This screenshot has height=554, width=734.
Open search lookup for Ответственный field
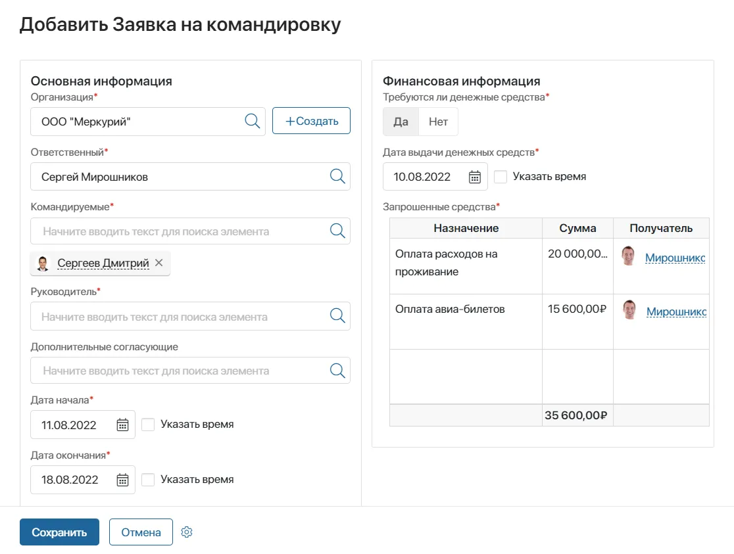coord(337,176)
